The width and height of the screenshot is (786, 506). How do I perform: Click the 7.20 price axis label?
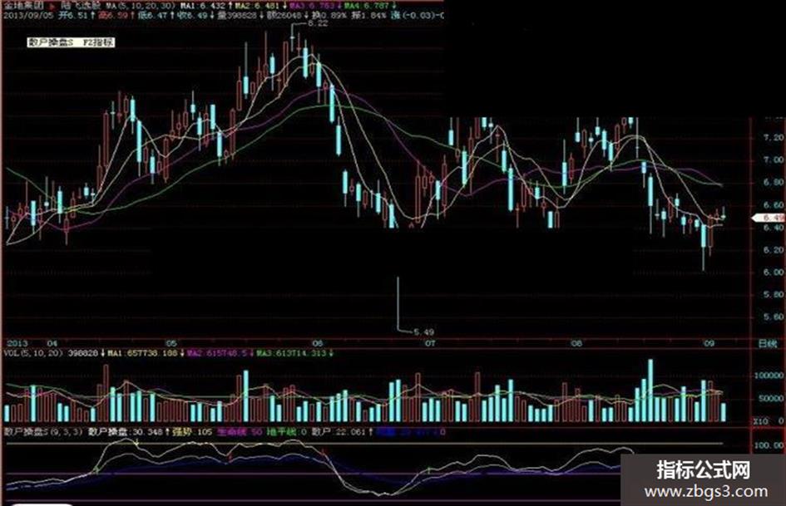click(x=774, y=137)
